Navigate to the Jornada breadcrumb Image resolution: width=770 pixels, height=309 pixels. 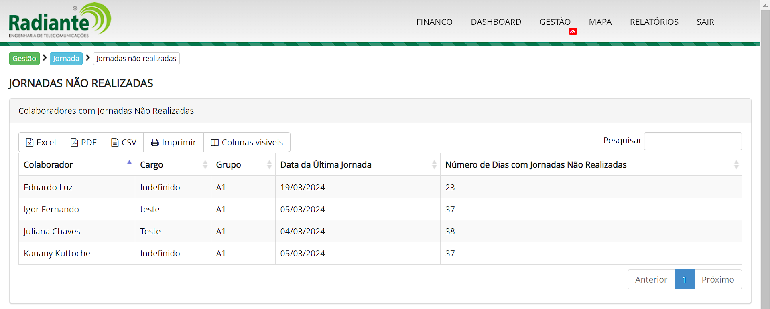pos(66,59)
